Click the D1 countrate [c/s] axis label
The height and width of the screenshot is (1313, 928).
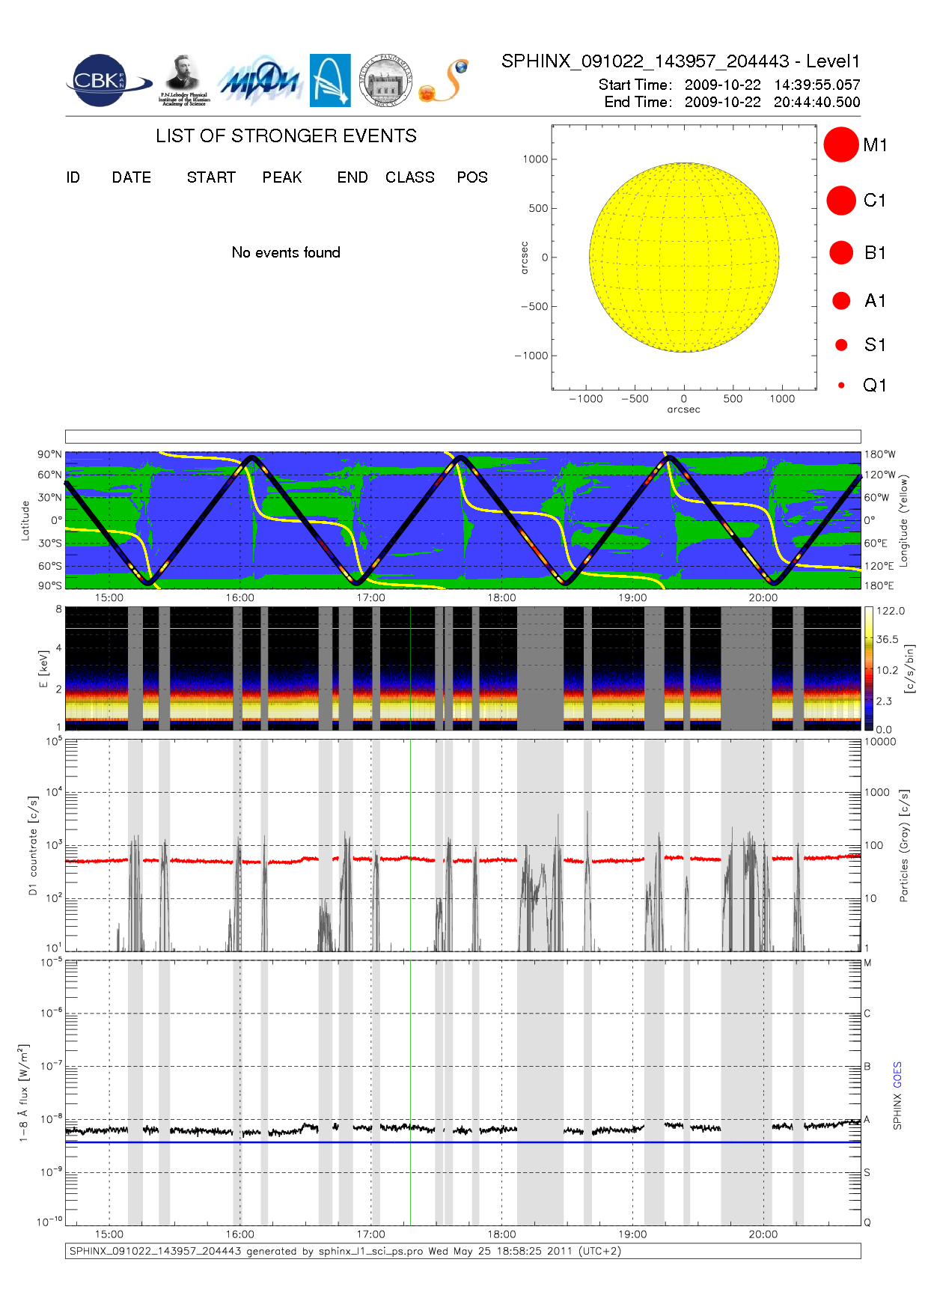click(x=32, y=845)
